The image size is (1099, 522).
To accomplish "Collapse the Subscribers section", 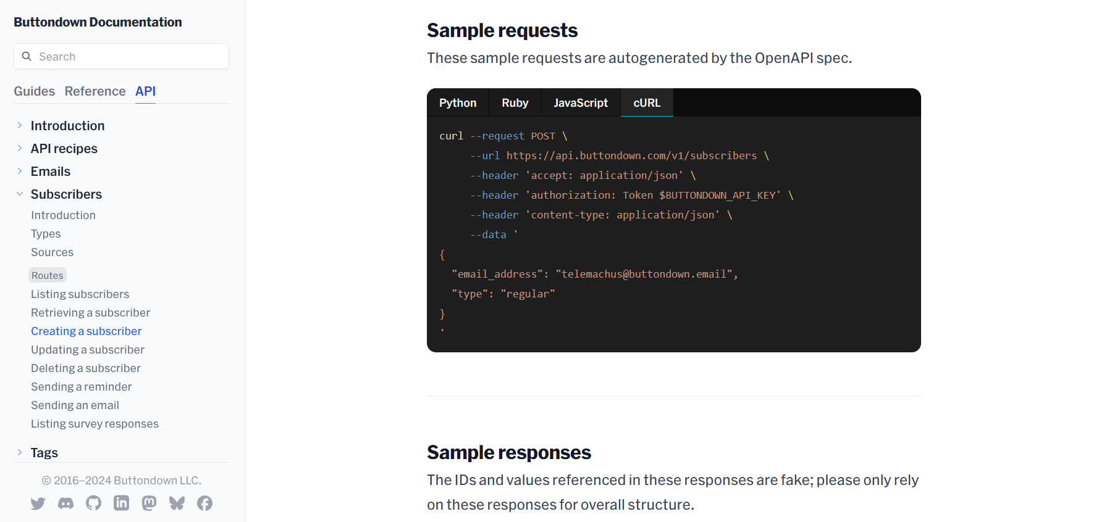I will pyautogui.click(x=20, y=194).
